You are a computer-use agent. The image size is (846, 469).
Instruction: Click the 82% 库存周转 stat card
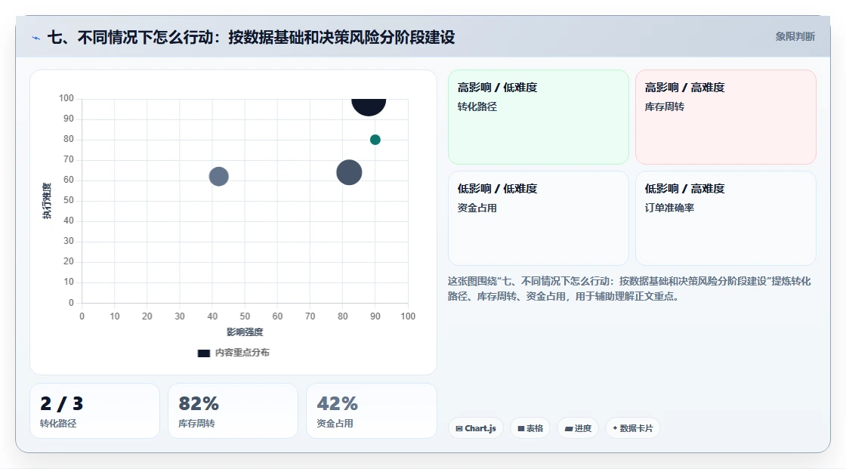pyautogui.click(x=233, y=411)
